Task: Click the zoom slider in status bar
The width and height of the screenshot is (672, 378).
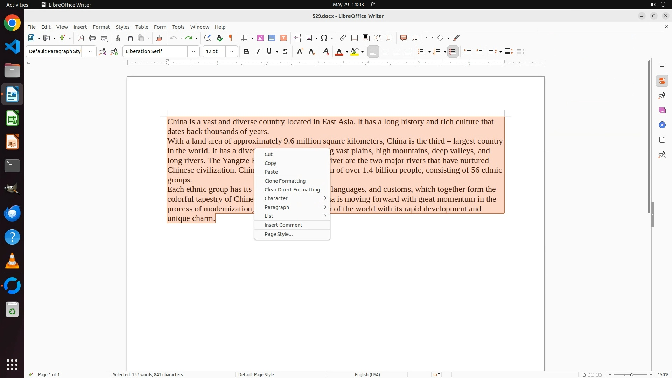Action: 631,374
